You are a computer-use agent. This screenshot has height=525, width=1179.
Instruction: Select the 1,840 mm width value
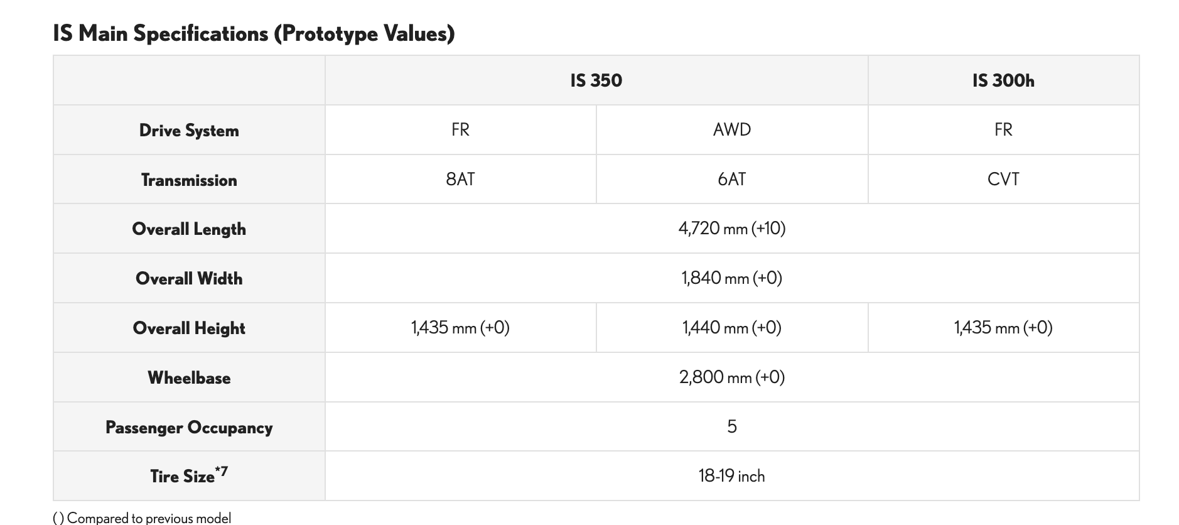coord(731,278)
